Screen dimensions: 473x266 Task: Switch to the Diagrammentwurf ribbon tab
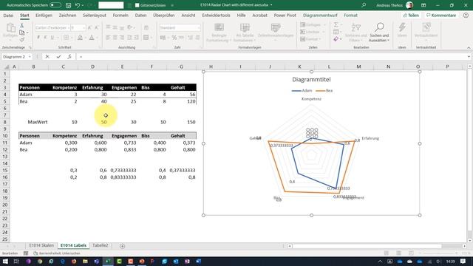pos(320,15)
